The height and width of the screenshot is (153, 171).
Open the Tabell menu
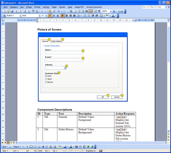coord(54,7)
